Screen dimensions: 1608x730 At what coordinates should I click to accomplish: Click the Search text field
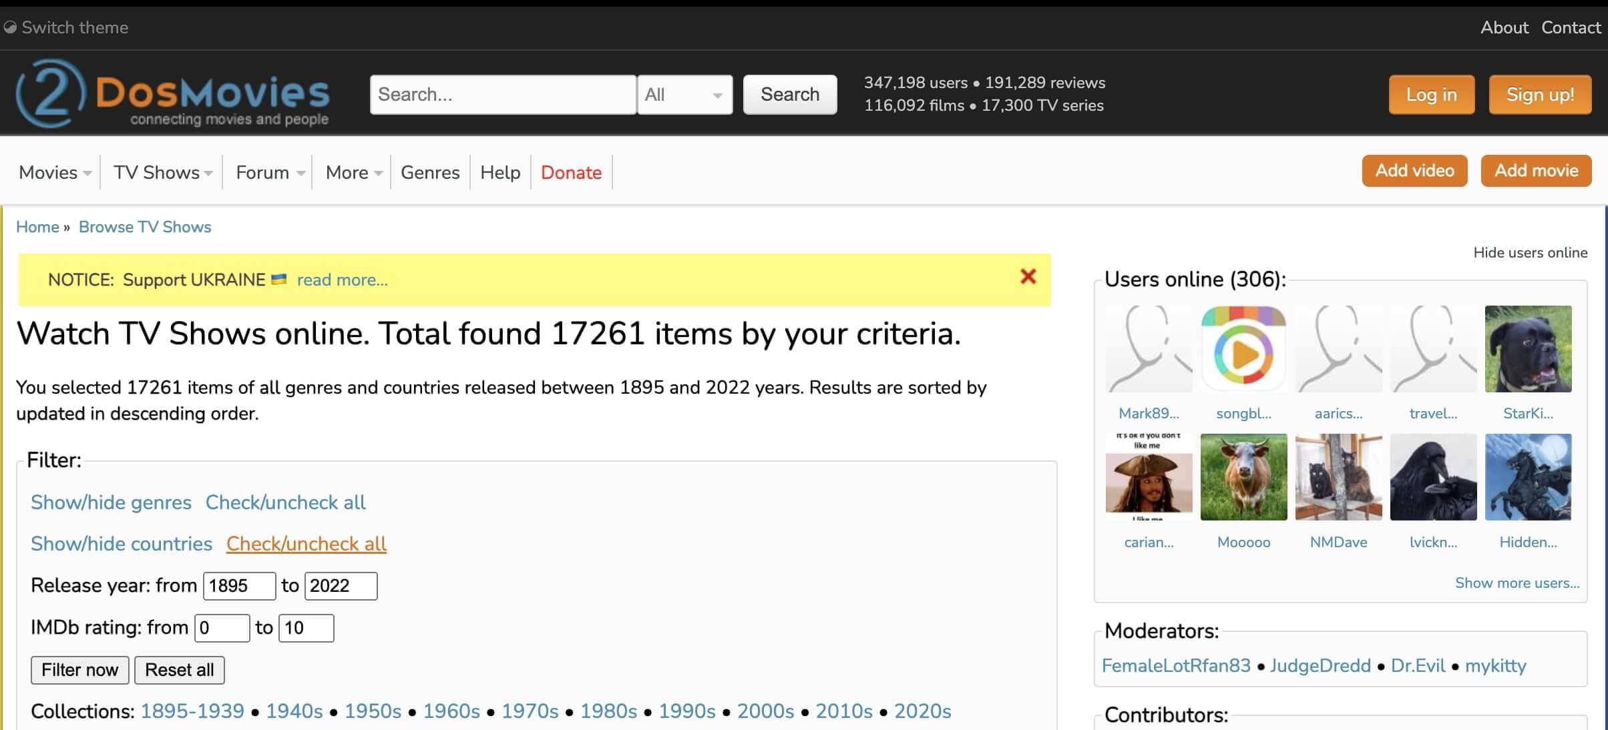[x=502, y=95]
